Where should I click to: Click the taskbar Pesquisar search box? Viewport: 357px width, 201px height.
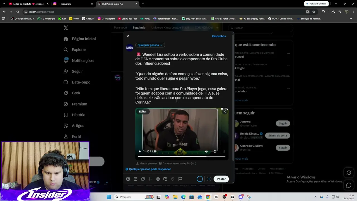pyautogui.click(x=133, y=197)
